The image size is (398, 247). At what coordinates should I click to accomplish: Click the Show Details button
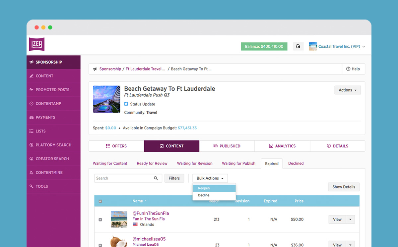click(344, 187)
